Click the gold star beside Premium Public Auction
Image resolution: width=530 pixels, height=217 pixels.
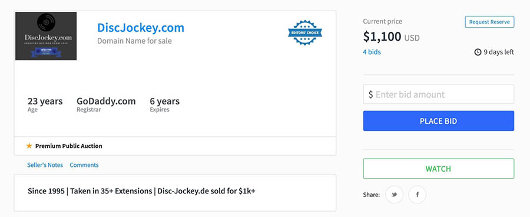click(29, 146)
